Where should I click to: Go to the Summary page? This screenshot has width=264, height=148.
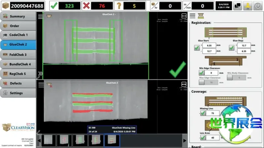click(x=18, y=16)
